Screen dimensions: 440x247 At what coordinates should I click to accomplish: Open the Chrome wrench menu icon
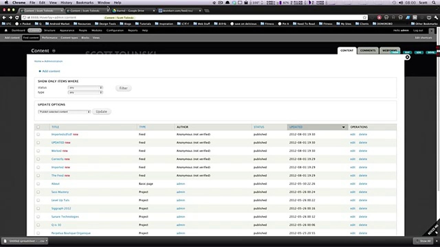(436, 17)
